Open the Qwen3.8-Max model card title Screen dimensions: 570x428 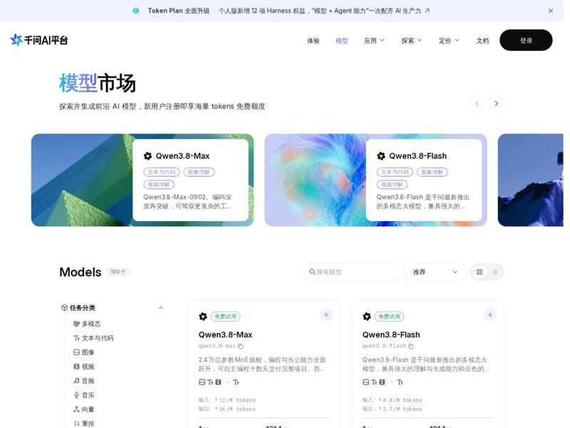[x=225, y=335]
